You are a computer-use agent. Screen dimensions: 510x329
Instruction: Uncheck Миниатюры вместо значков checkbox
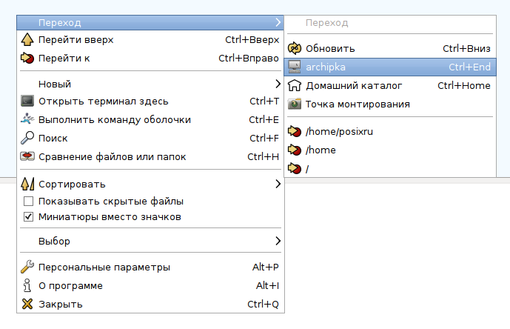(x=28, y=216)
